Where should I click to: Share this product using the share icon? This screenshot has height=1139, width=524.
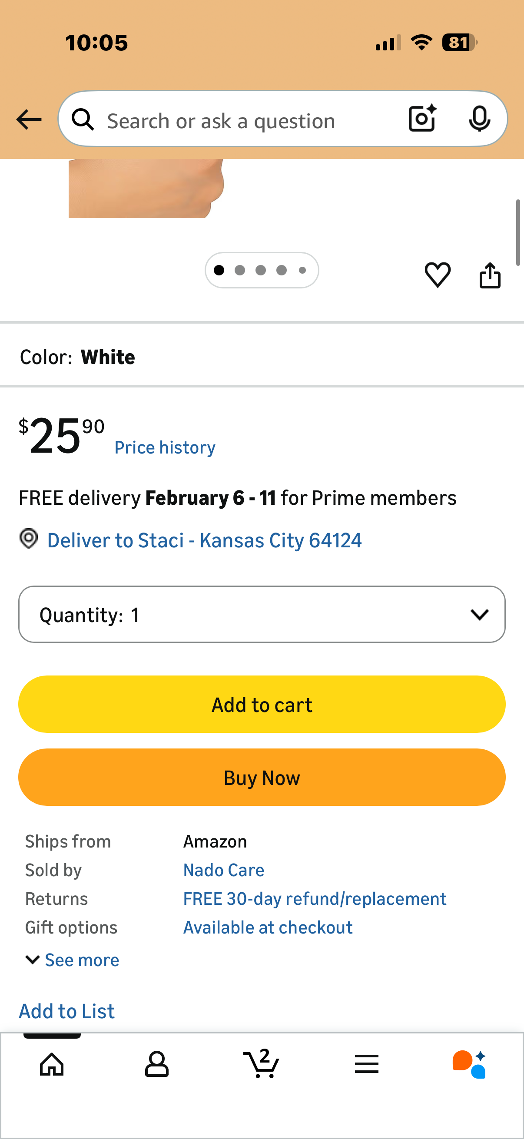pos(490,274)
